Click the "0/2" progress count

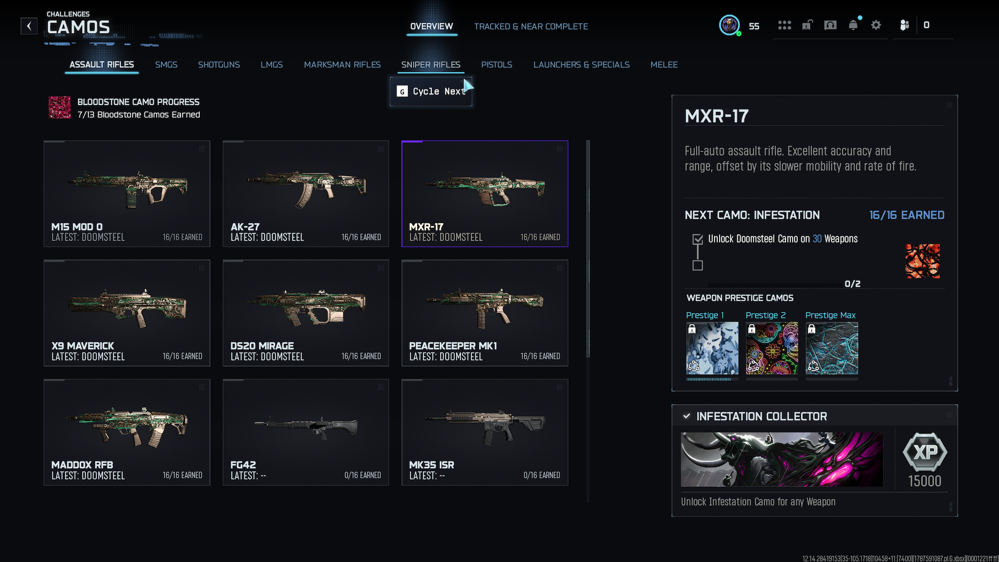(x=852, y=284)
